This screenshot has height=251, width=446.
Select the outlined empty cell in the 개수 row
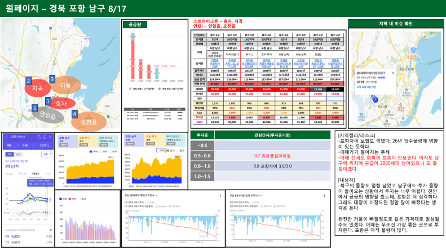tap(335, 99)
